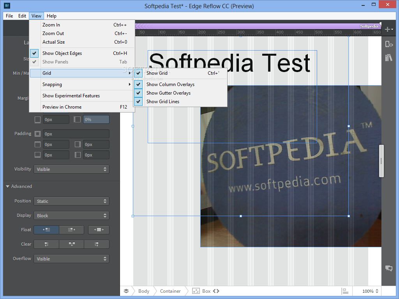Choose Zoom In from View menu

click(82, 25)
